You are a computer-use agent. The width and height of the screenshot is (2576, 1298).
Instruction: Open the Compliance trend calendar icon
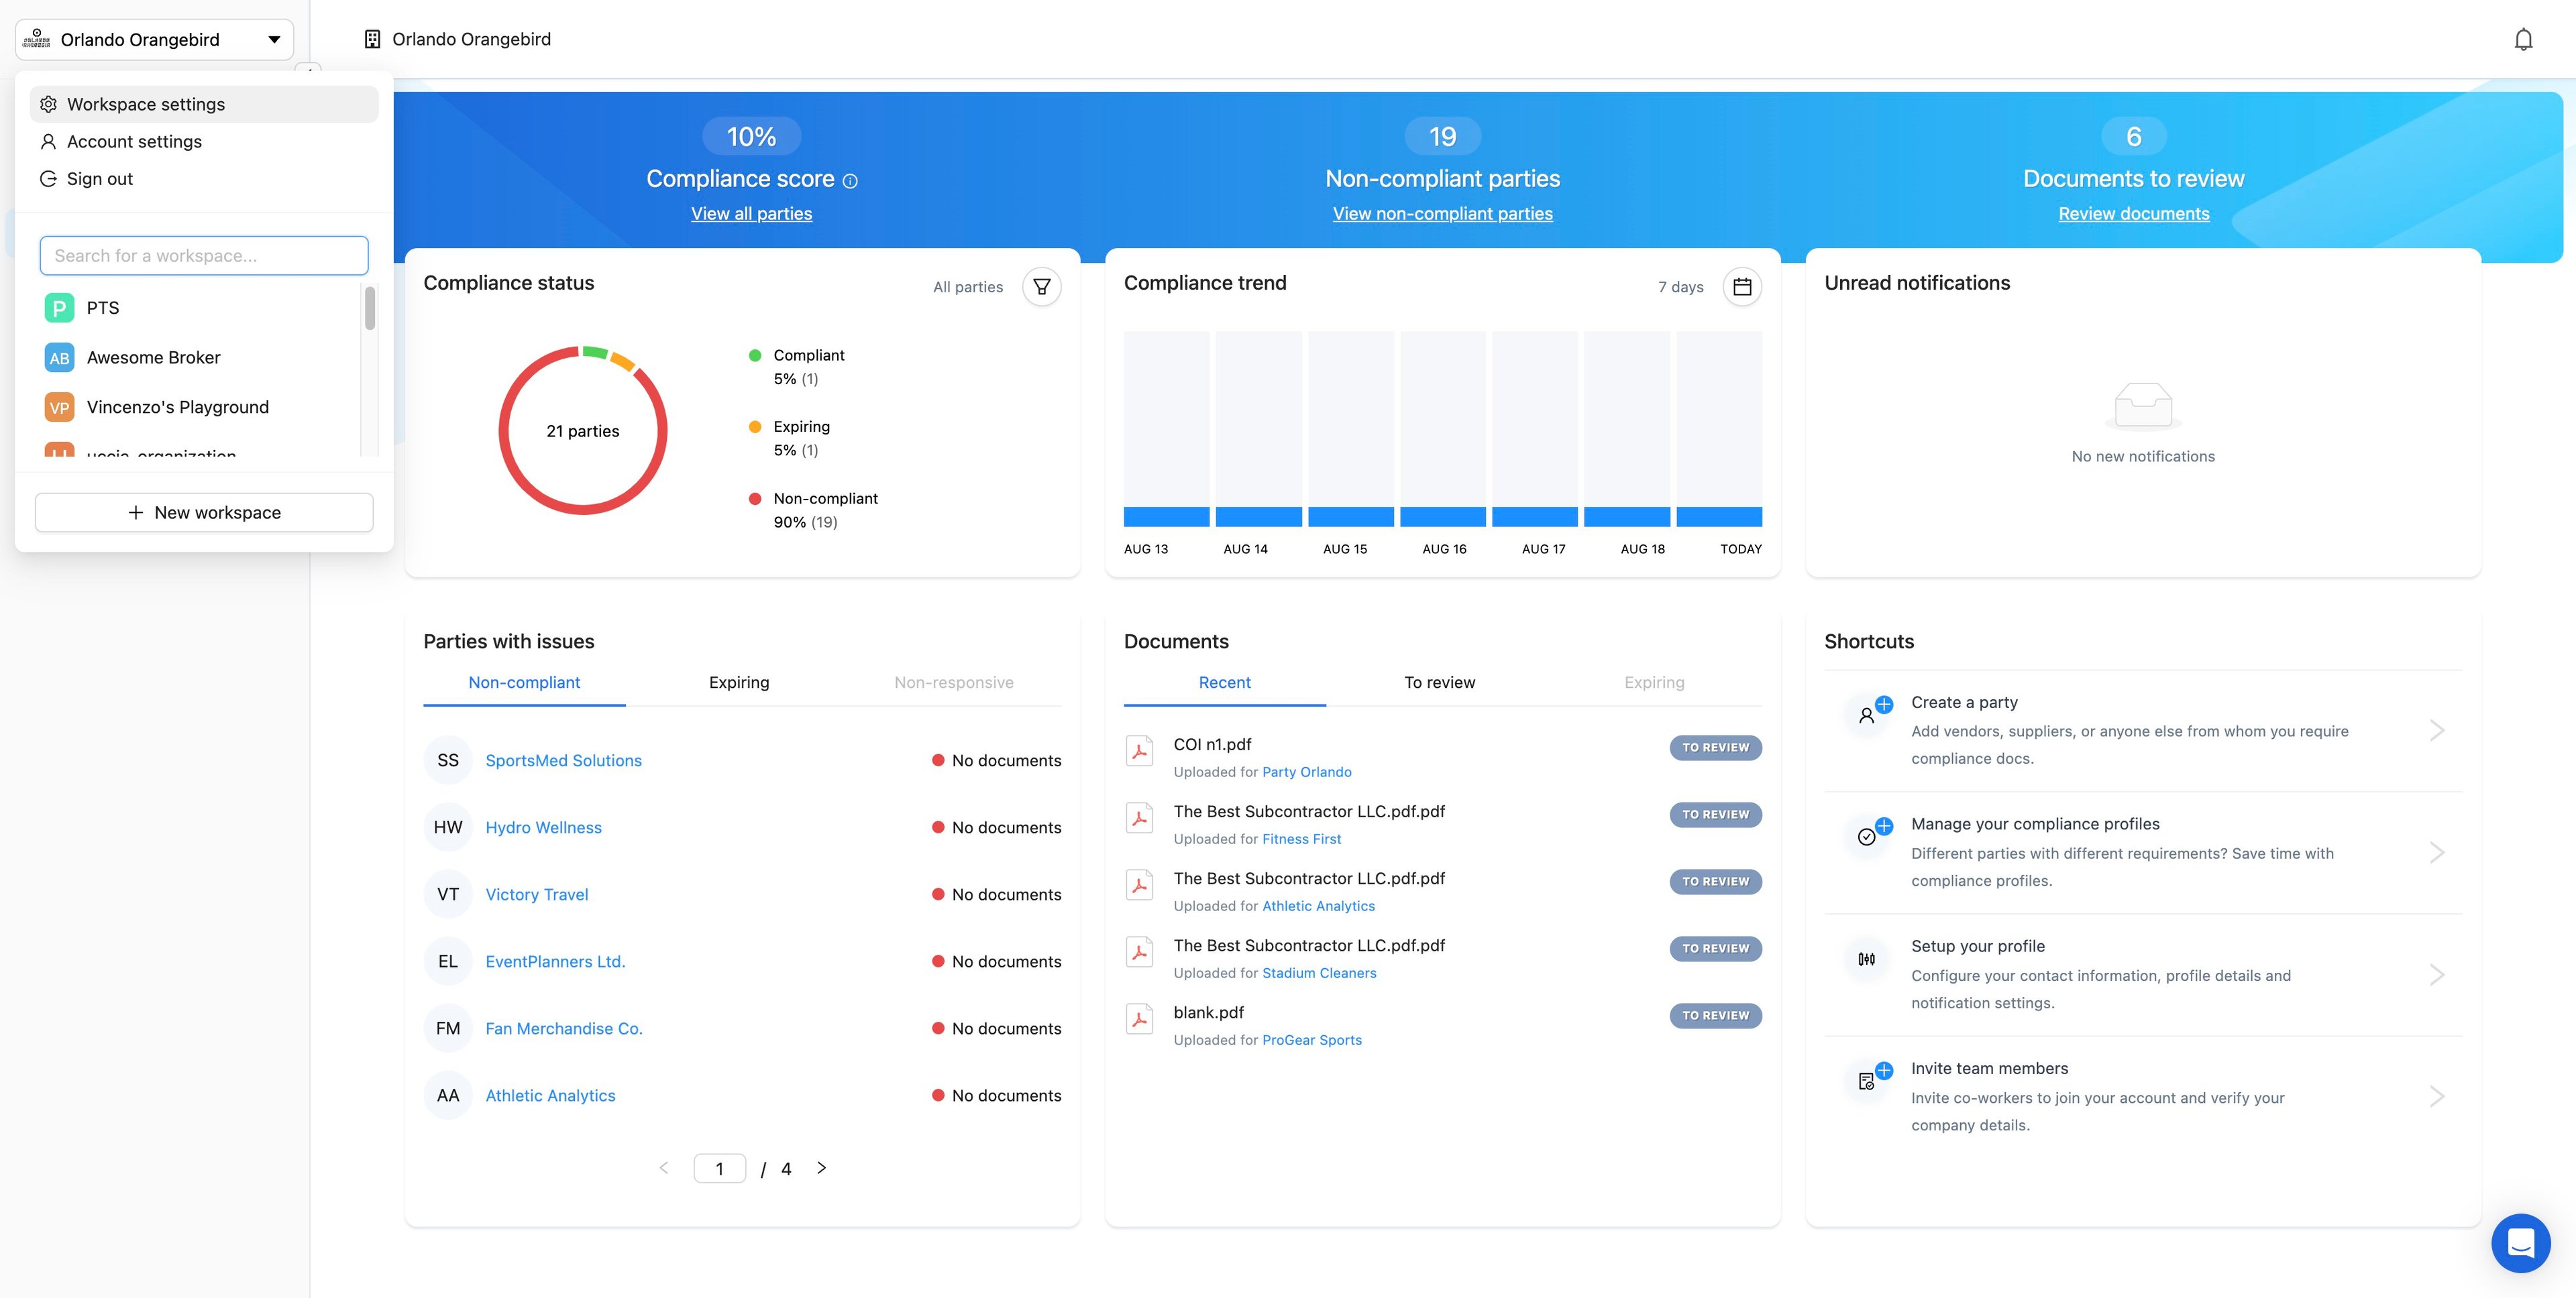(x=1741, y=287)
